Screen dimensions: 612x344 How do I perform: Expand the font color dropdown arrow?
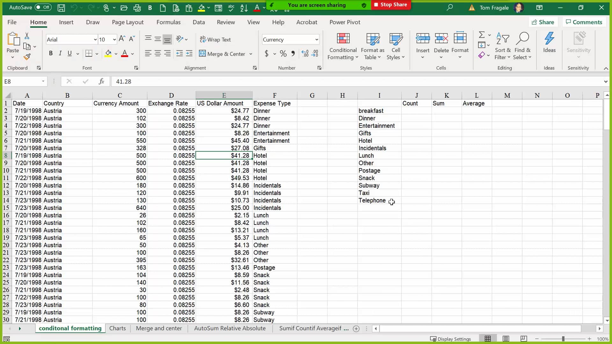click(133, 54)
